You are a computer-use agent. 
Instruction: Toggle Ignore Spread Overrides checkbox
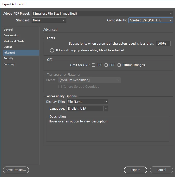click(x=60, y=87)
